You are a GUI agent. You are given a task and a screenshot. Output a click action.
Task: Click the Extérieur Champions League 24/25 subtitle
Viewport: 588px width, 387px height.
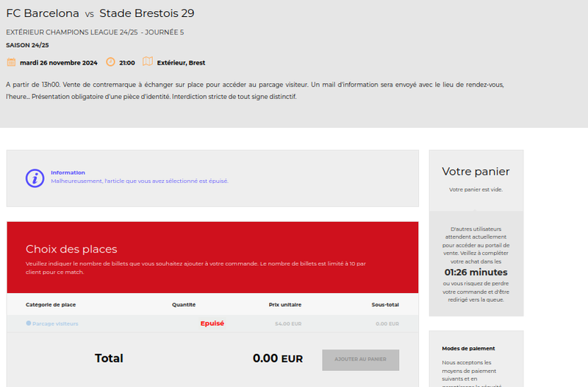click(95, 32)
